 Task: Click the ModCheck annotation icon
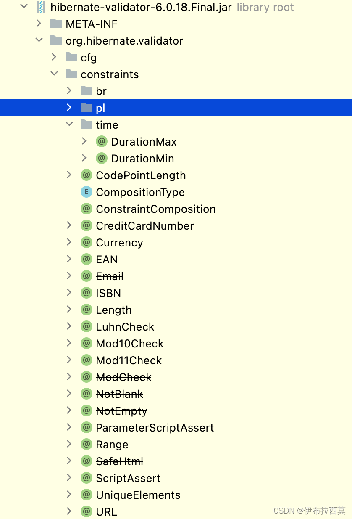click(x=87, y=377)
